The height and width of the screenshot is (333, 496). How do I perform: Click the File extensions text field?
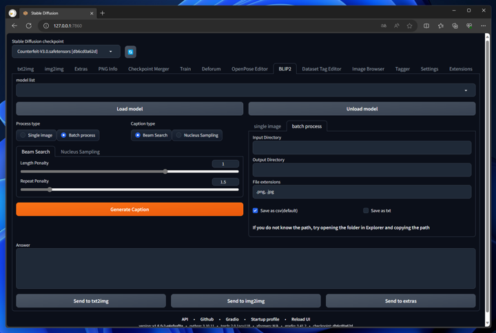pyautogui.click(x=362, y=192)
